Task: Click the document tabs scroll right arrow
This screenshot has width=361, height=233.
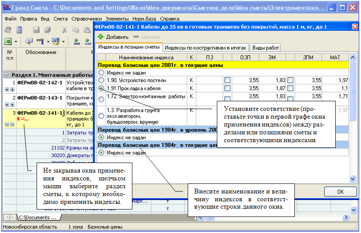Action: click(x=13, y=217)
